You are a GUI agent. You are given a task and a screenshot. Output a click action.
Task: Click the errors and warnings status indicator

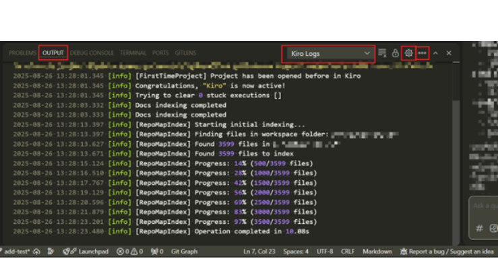pos(129,251)
